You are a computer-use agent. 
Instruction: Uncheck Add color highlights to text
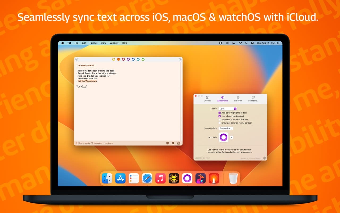click(x=220, y=113)
